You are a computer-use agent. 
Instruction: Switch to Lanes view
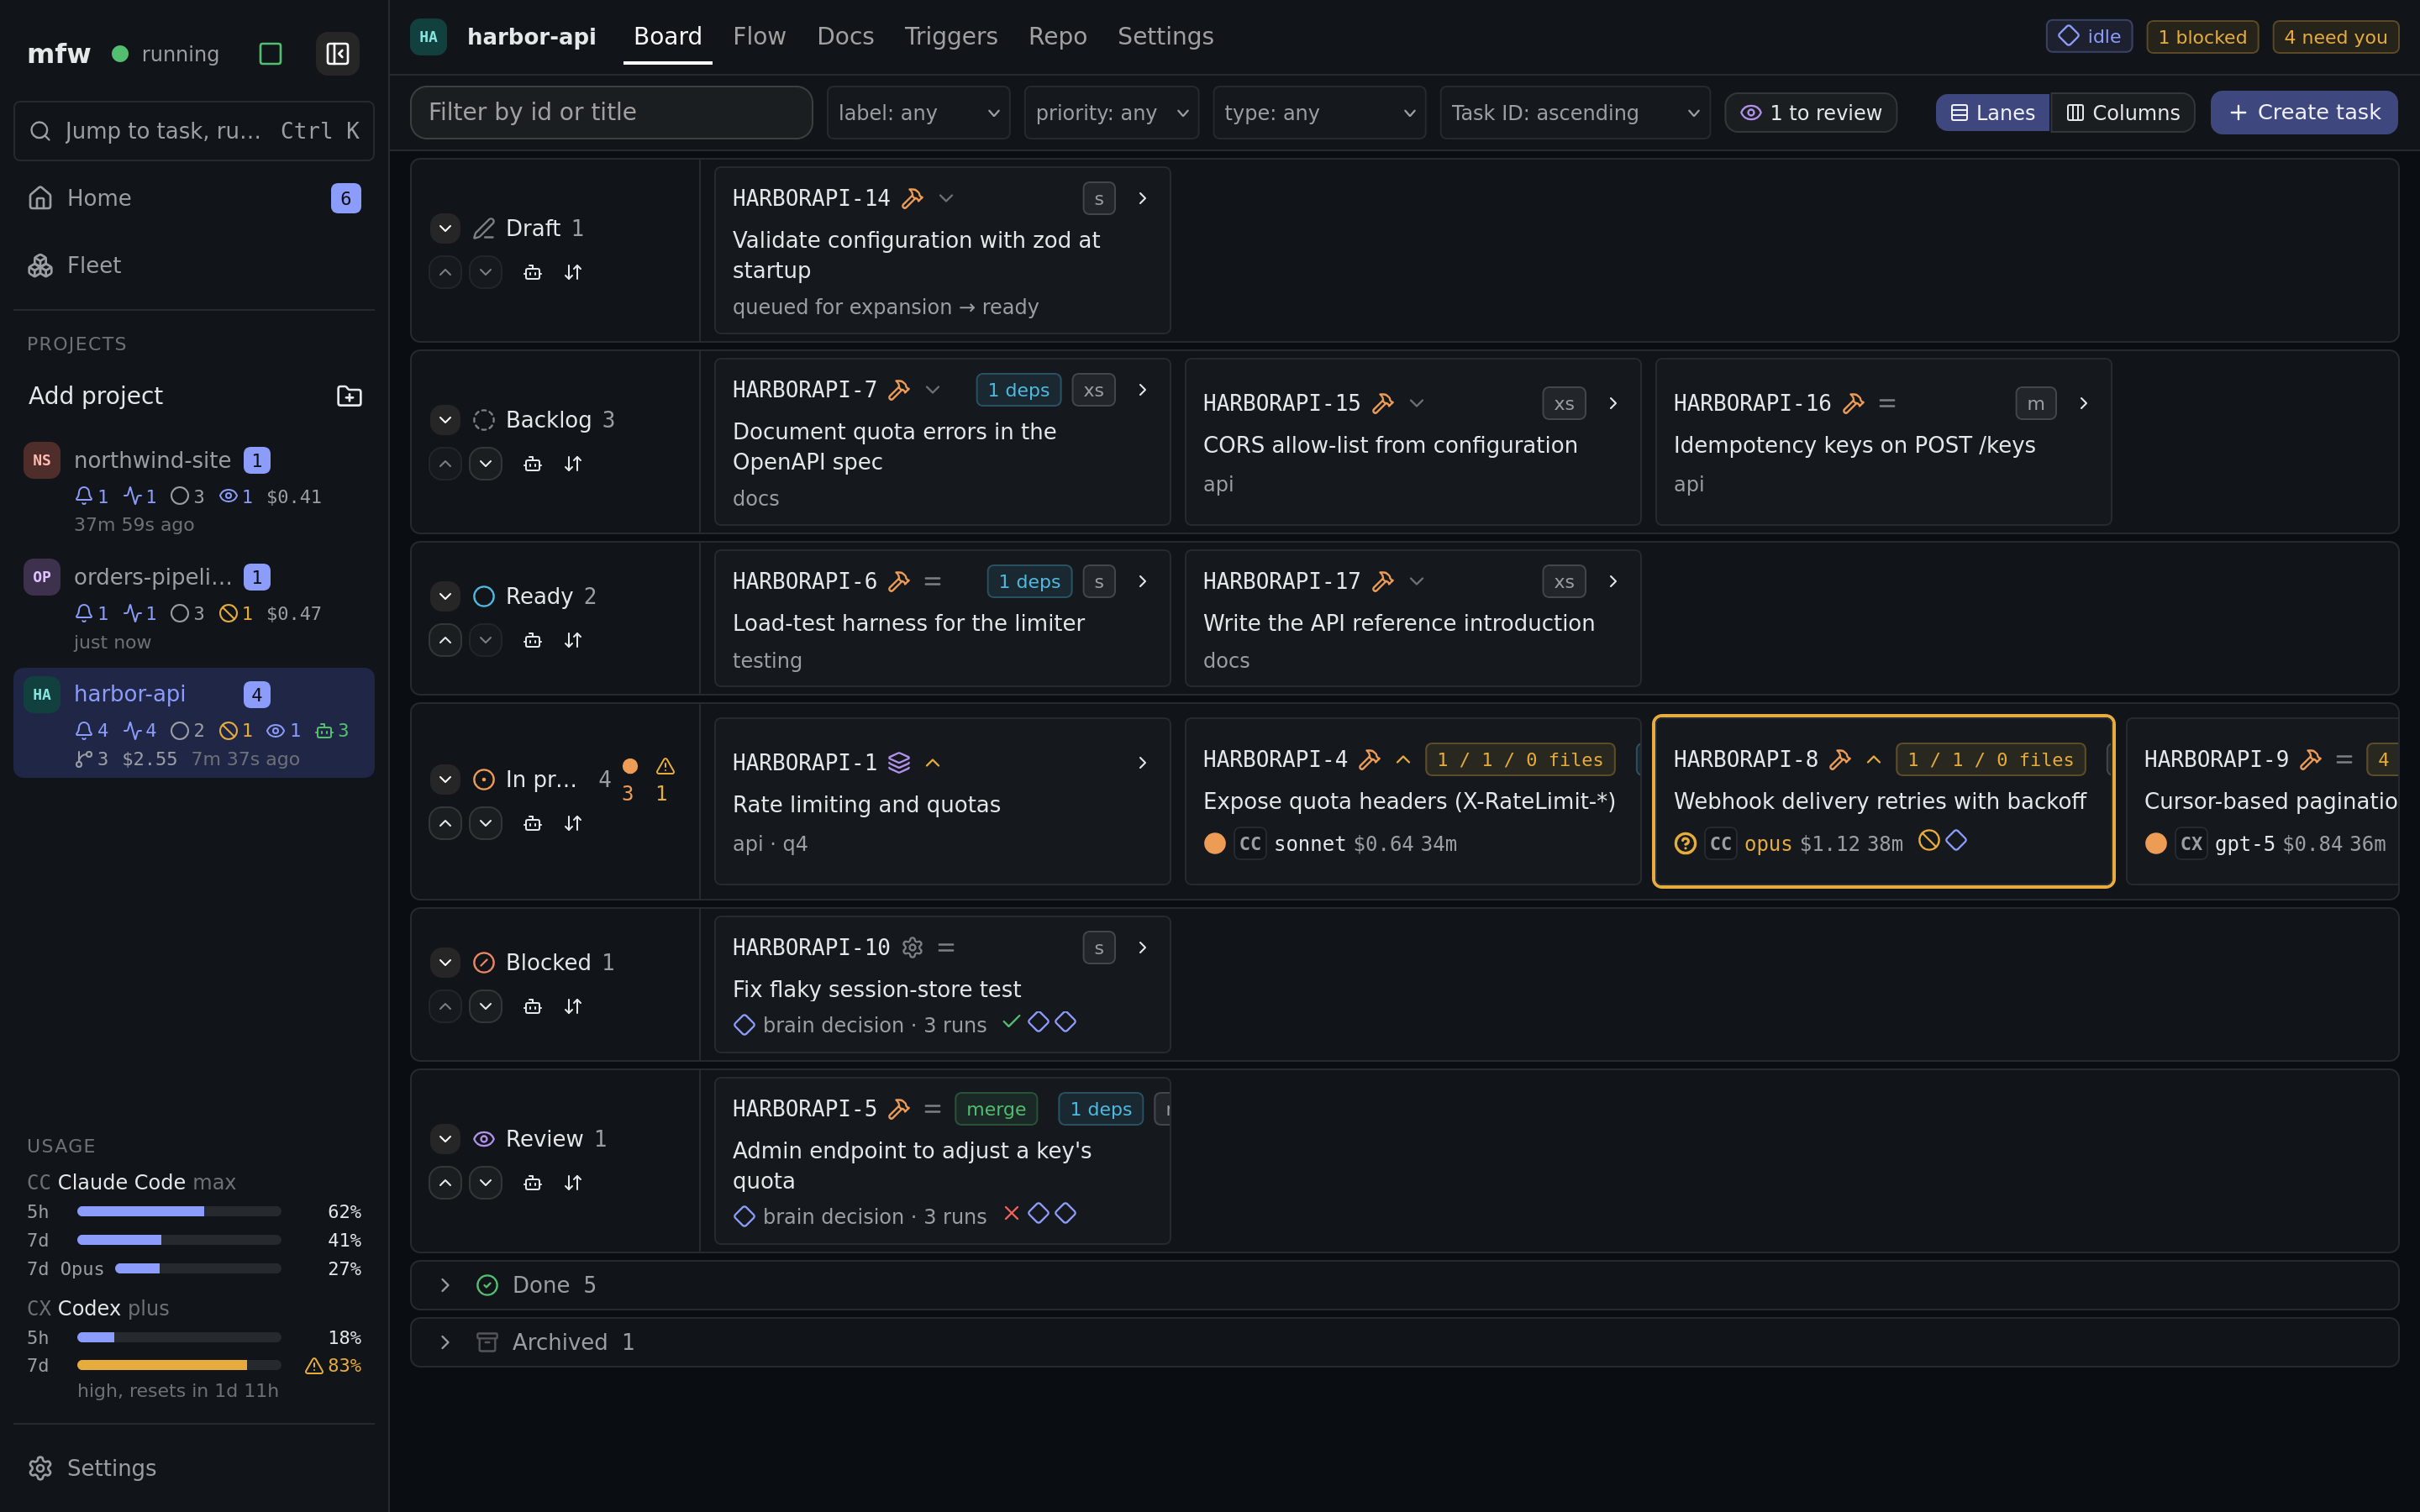[1992, 113]
